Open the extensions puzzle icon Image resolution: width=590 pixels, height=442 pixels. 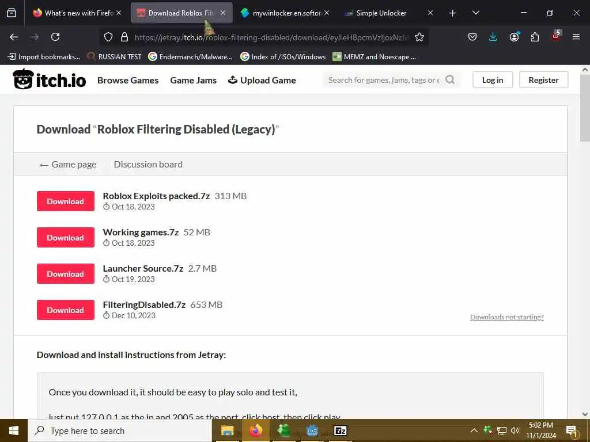(x=535, y=37)
